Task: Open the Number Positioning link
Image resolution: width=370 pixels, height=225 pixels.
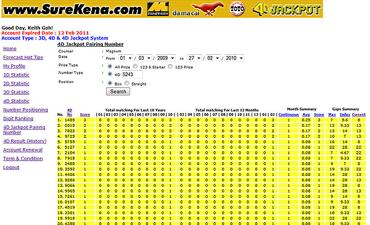Action: point(25,109)
